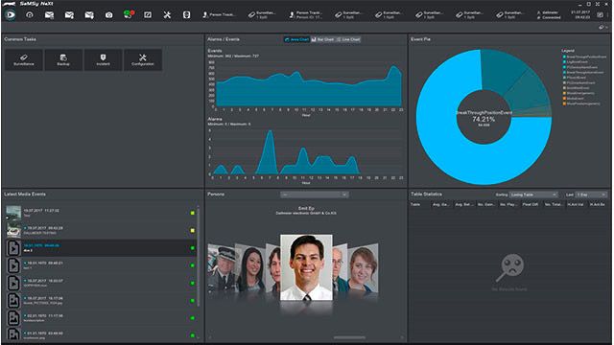
Task: Switch to the Person Track tab with Person ID
Action: (305, 15)
